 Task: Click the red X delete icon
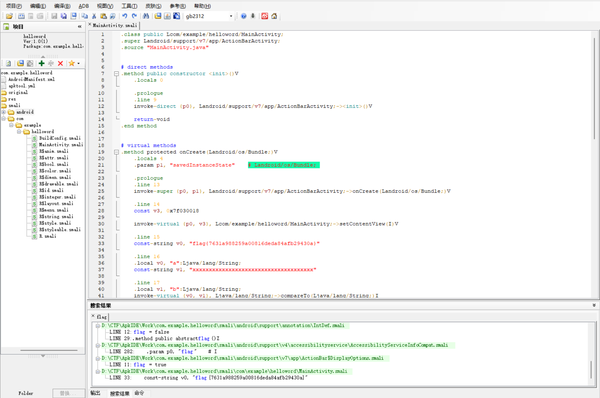tap(60, 63)
